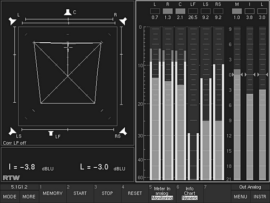Click the LS channel indicator box

[206, 11]
